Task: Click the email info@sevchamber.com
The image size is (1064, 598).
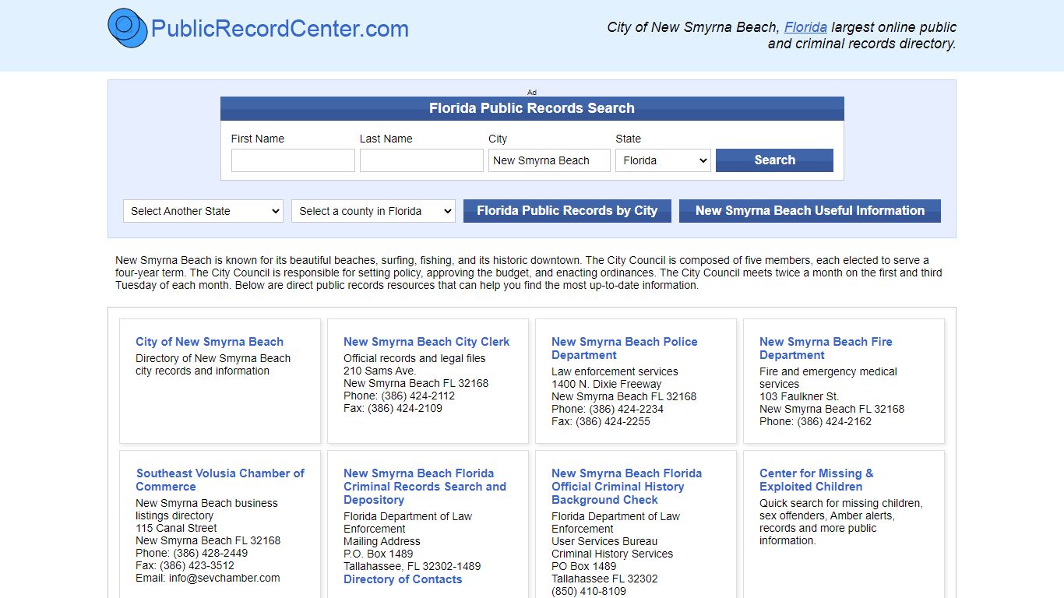Action: click(224, 578)
